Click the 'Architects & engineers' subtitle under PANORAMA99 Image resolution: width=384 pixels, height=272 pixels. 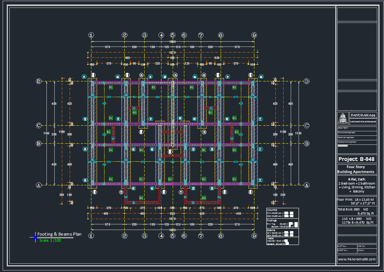[x=363, y=122]
